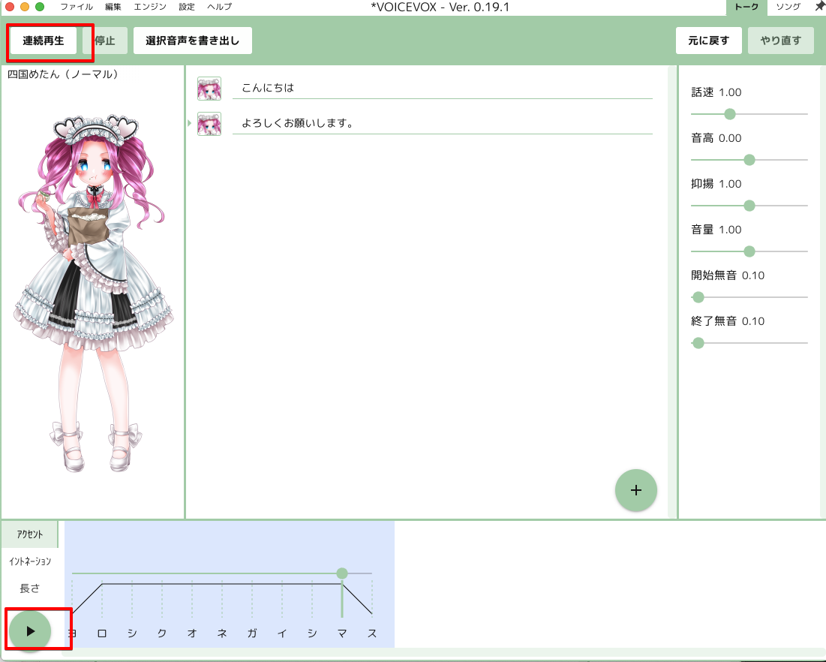Click the 話速 1.00 value label
The image size is (826, 662).
coord(716,92)
